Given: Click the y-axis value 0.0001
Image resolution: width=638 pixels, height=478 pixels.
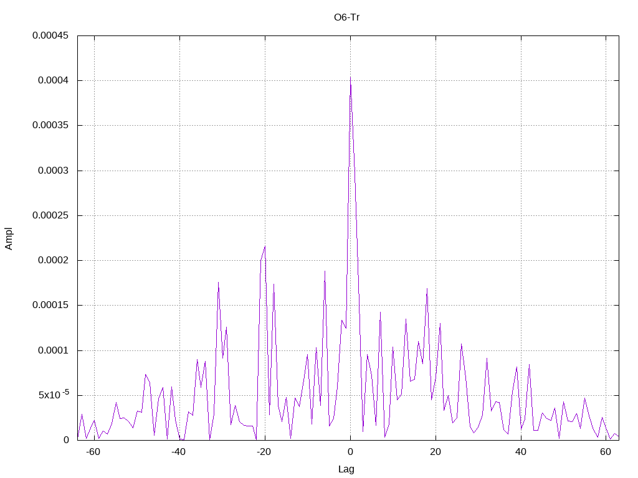Looking at the screenshot, I should [x=54, y=350].
